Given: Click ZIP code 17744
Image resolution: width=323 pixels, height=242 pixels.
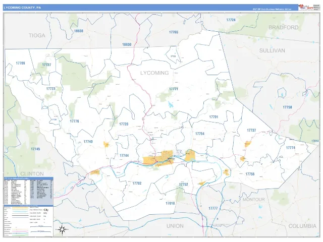Looking at the screenshot, I should pos(124,156).
